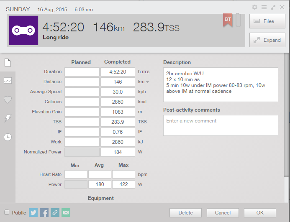Open the settings gear icon

click(254, 7)
